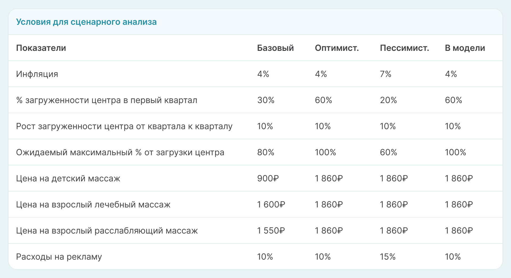
Task: Select the base relaxing massage price 1 550₽
Action: 271,231
